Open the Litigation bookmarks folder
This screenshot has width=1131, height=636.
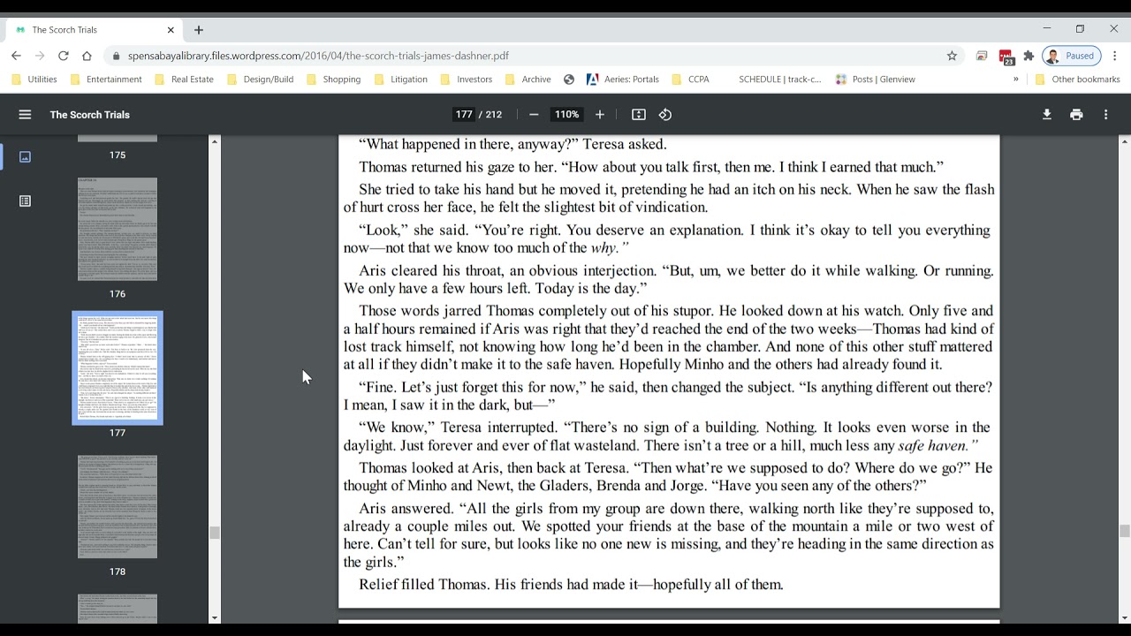pyautogui.click(x=400, y=79)
